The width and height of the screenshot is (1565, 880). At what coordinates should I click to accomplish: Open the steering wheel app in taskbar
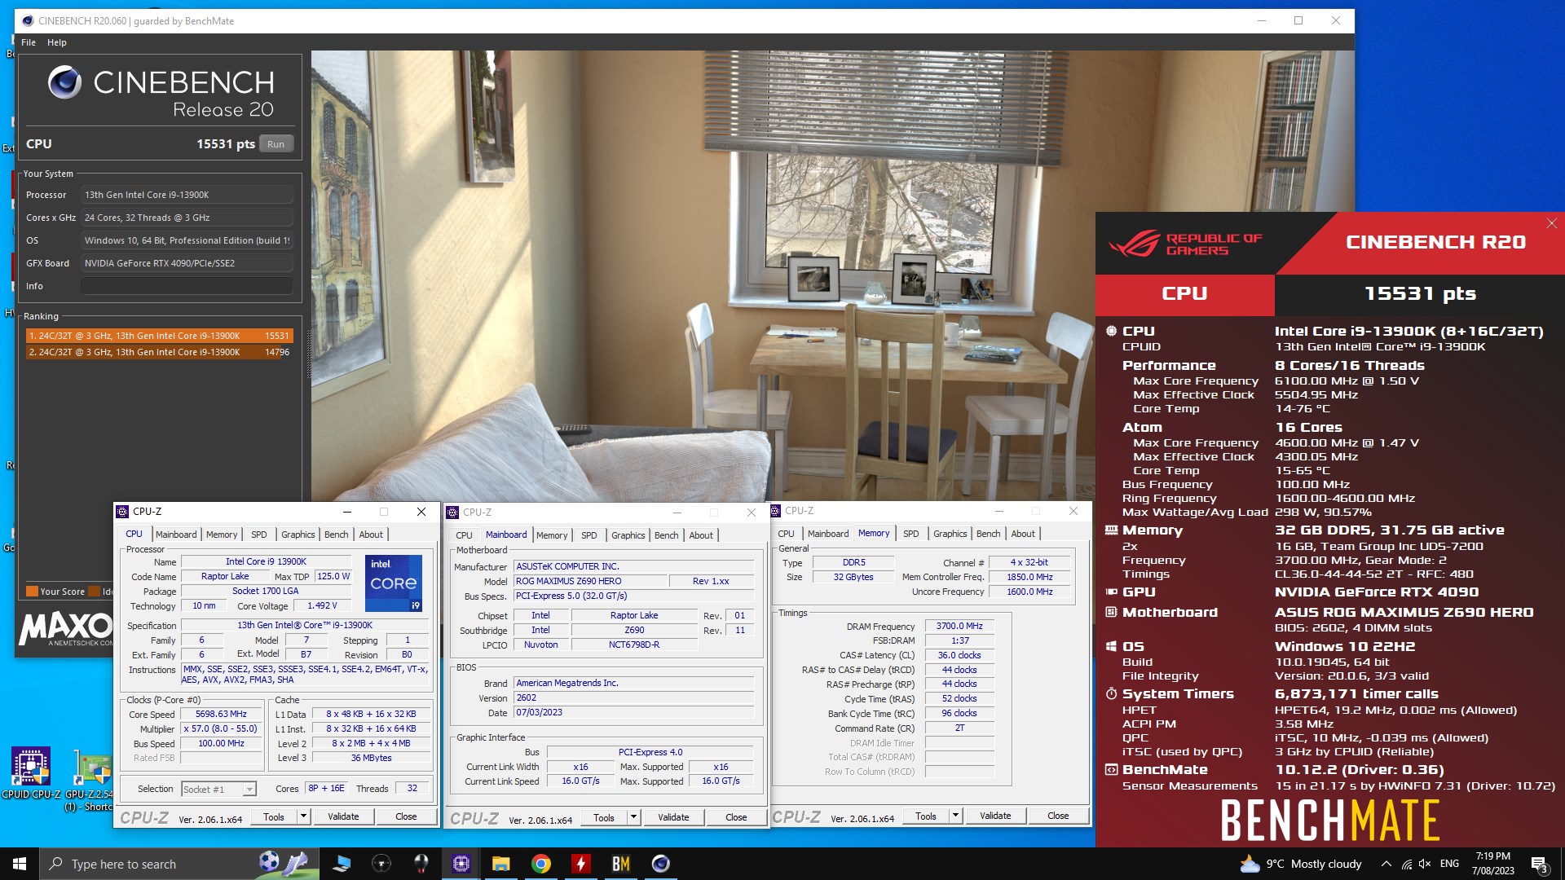381,864
